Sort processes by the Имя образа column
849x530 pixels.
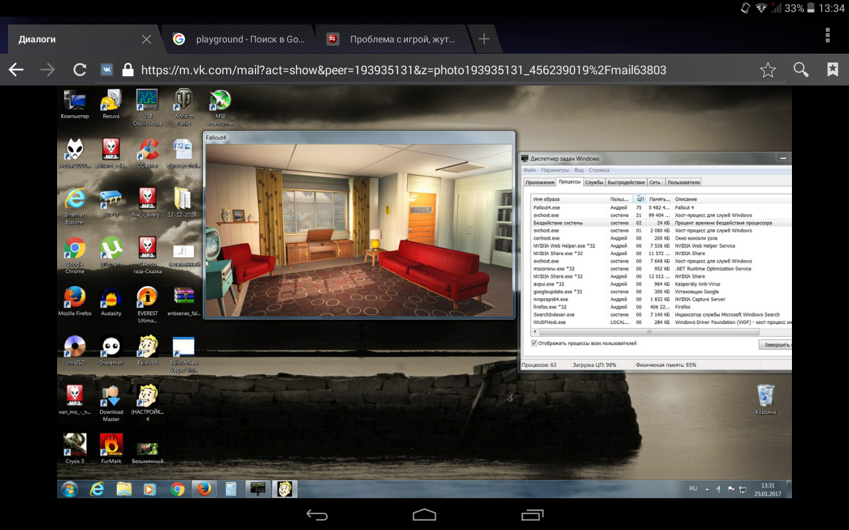[x=570, y=199]
